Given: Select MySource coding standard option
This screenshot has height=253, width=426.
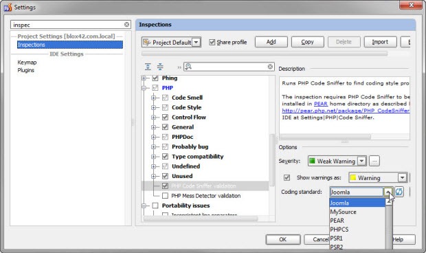Looking at the screenshot, I should click(357, 212).
